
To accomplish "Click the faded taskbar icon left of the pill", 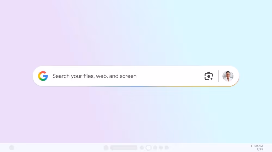I will [106, 148].
